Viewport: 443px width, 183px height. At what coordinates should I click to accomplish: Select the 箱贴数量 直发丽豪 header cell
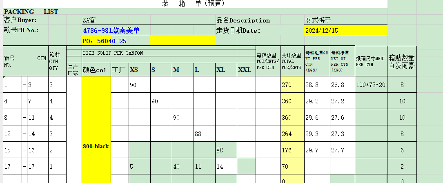pos(401,61)
